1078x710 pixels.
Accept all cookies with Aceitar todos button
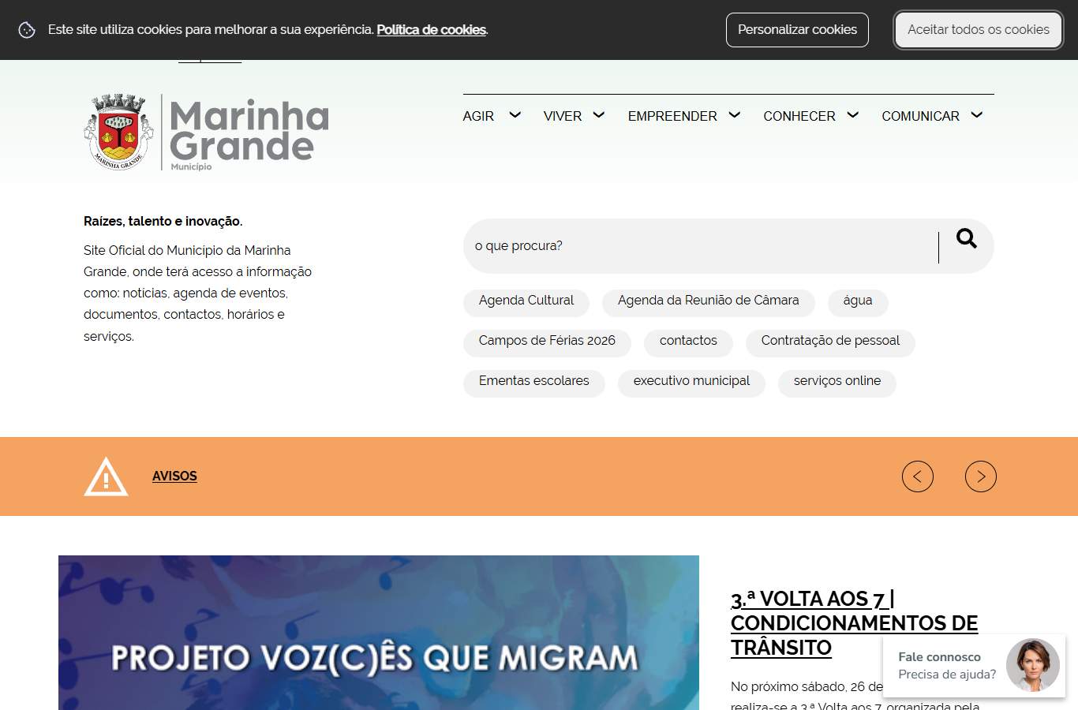click(x=979, y=30)
